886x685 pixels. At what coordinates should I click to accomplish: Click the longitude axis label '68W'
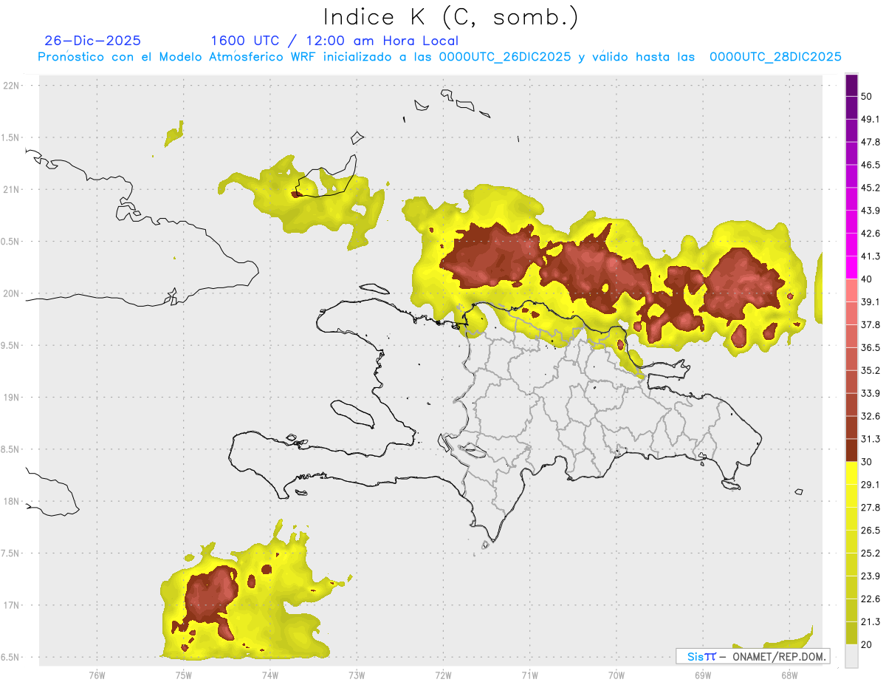tap(789, 675)
